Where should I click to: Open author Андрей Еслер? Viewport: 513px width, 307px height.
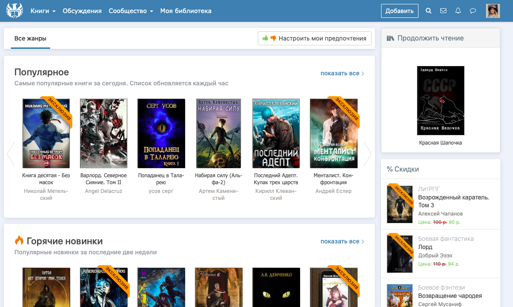(x=334, y=191)
